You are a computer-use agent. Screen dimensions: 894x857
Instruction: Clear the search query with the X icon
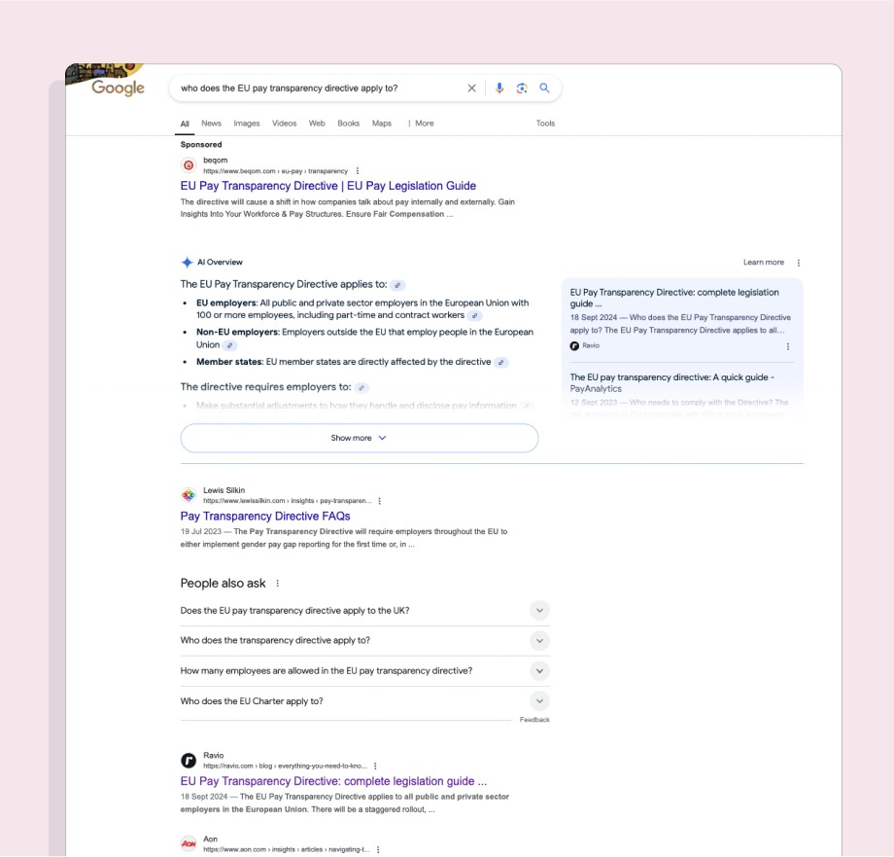click(x=471, y=88)
